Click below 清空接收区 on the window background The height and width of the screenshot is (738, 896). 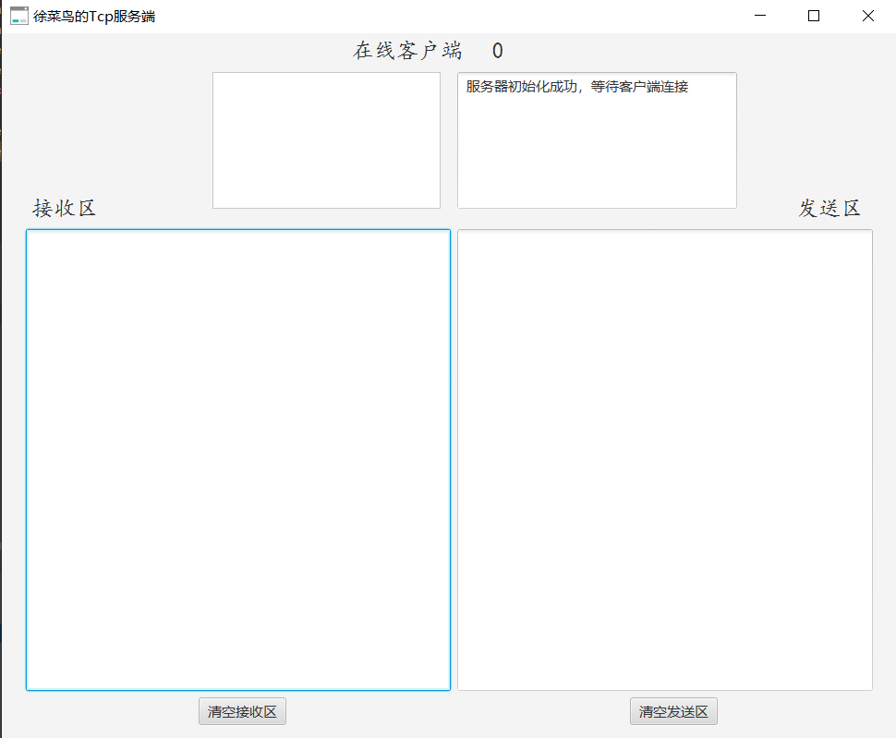[x=242, y=732]
